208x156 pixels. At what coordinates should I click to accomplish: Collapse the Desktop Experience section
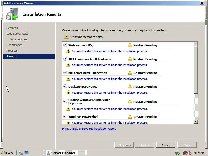65,86
